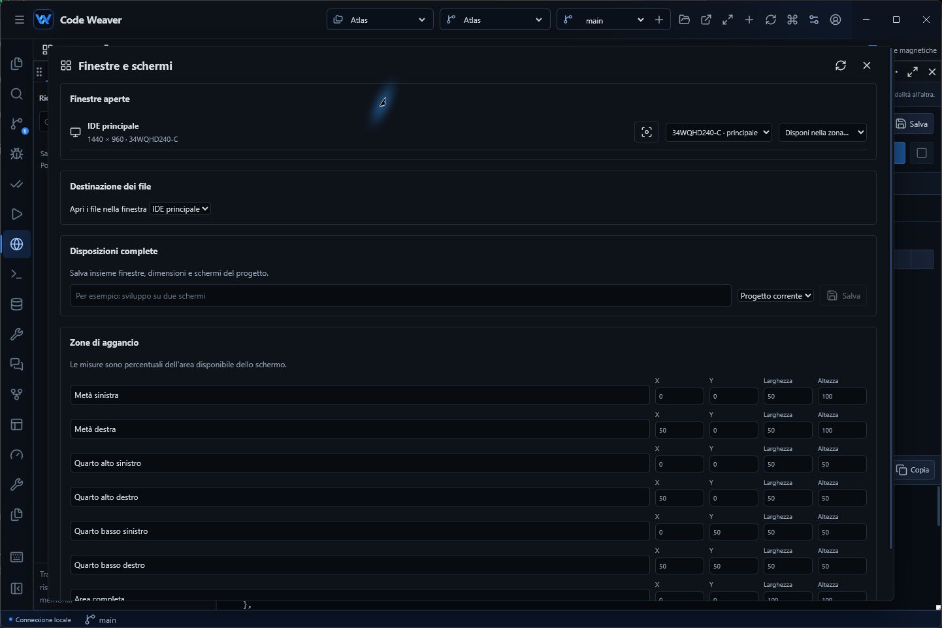
Task: Click the hamburger menu icon
Action: (20, 20)
